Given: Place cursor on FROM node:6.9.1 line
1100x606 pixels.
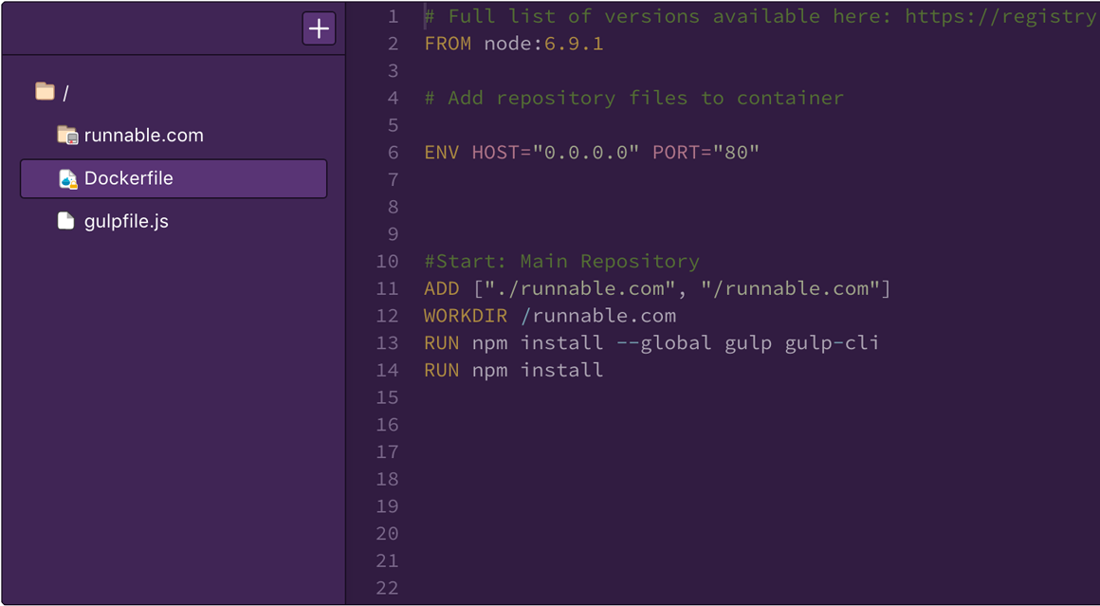Looking at the screenshot, I should click(513, 44).
